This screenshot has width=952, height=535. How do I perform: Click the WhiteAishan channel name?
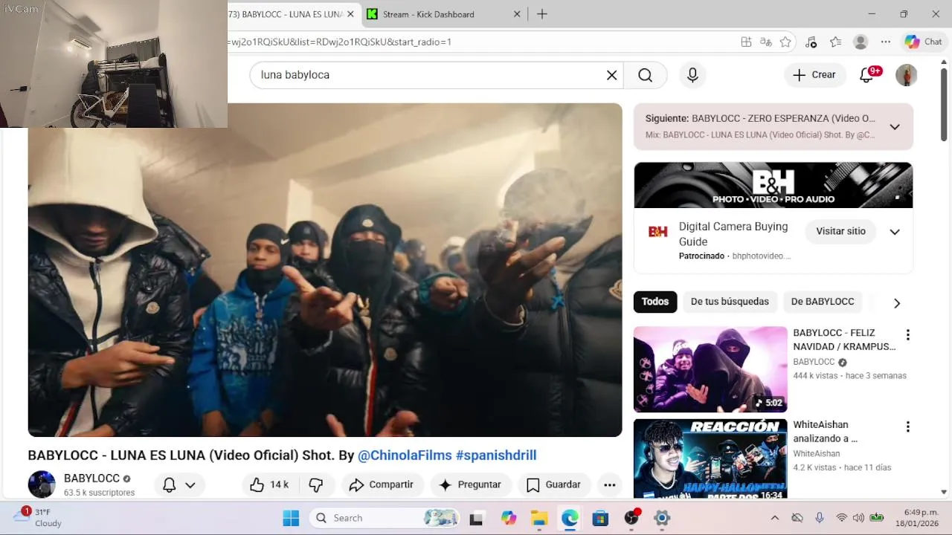click(x=817, y=453)
